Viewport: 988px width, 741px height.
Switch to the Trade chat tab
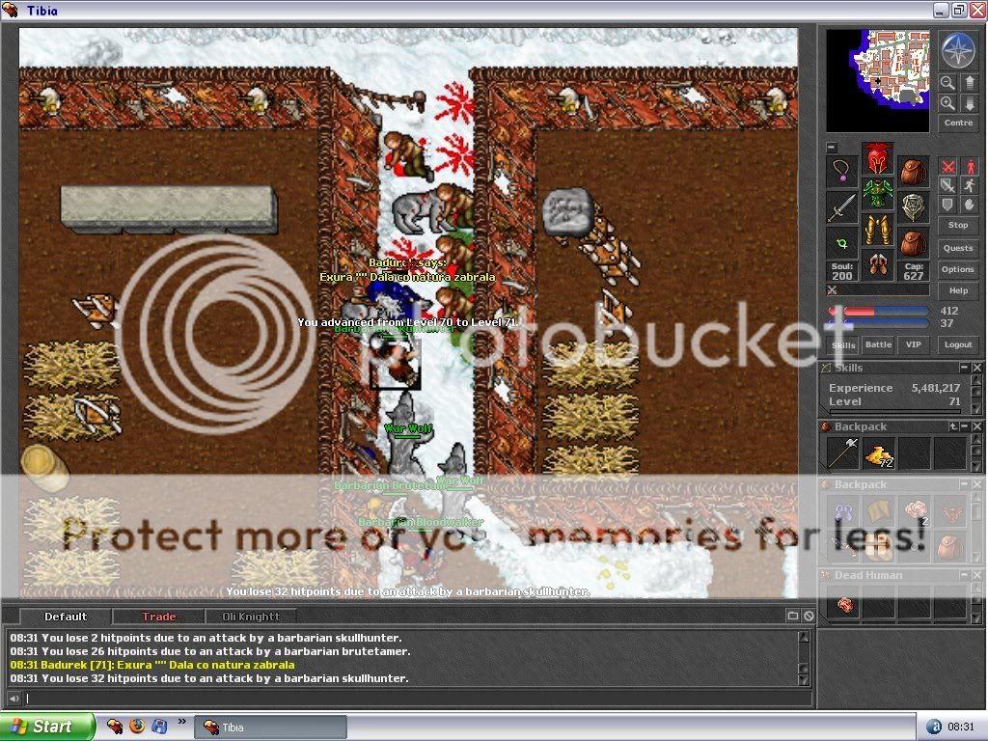pos(159,617)
